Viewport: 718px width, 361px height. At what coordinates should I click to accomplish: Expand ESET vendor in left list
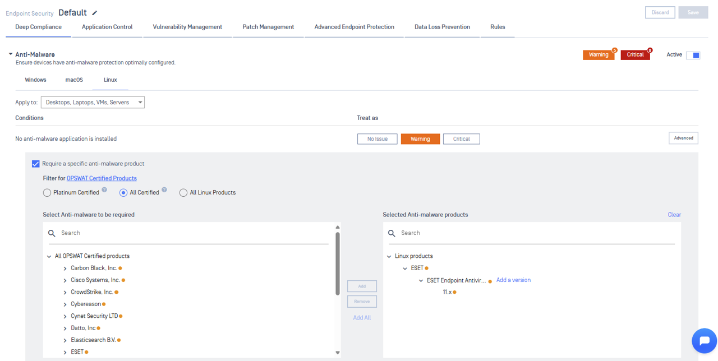pyautogui.click(x=65, y=353)
